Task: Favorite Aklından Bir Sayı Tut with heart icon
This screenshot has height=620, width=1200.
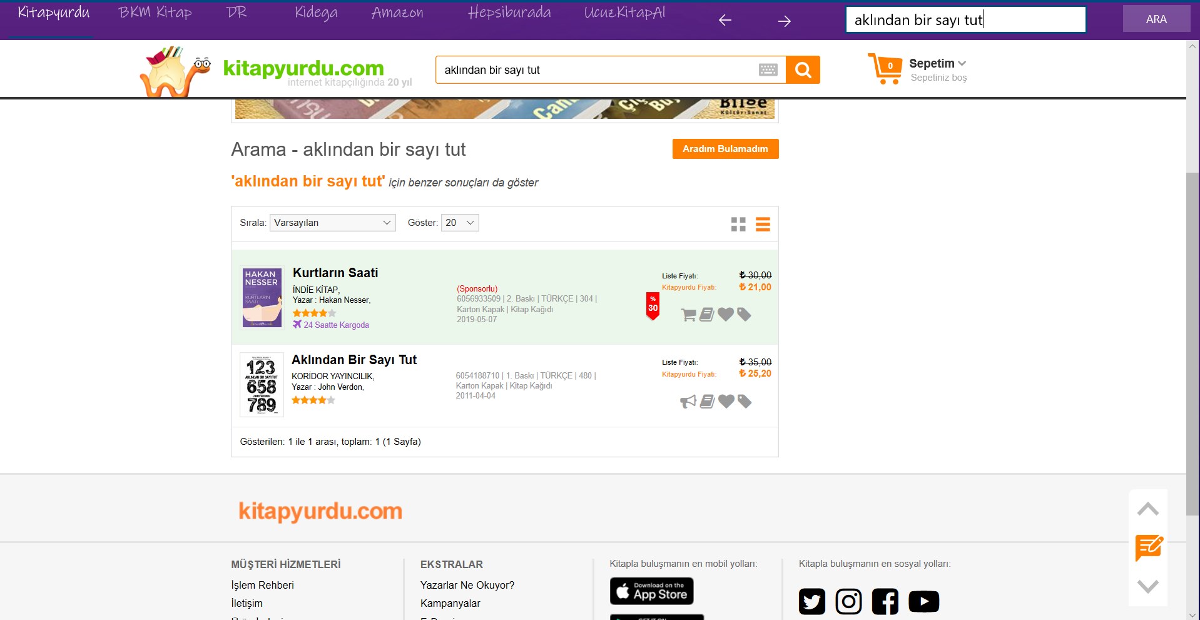Action: 726,402
